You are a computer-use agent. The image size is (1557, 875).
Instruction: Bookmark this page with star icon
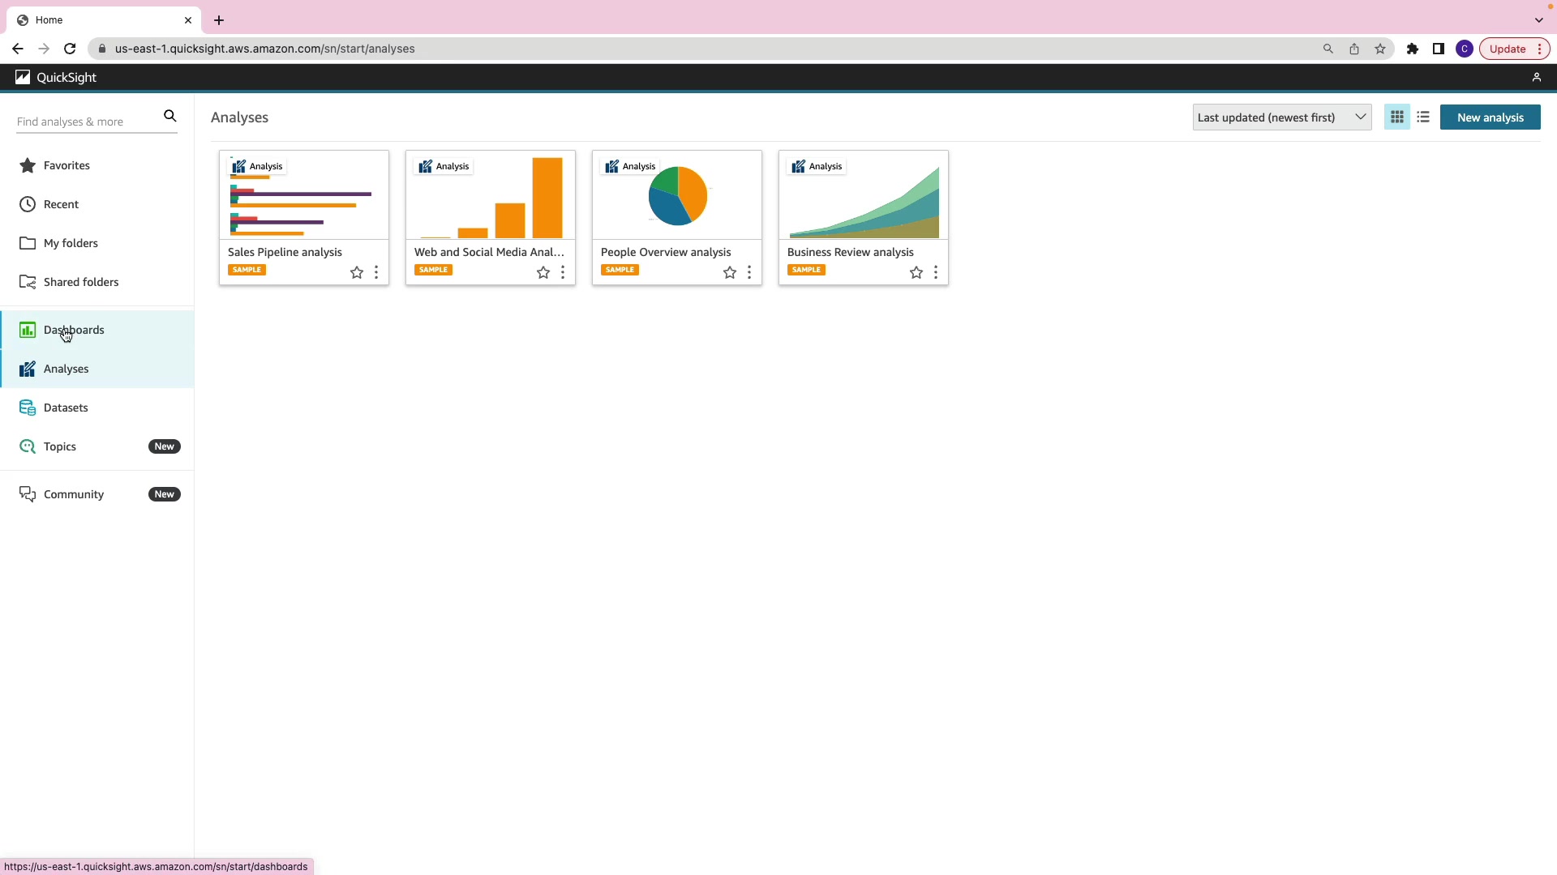point(1380,49)
